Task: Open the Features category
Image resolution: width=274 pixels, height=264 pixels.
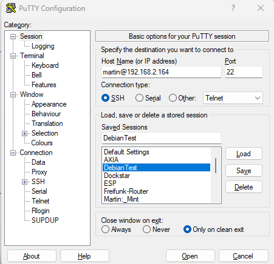Action: (x=44, y=85)
